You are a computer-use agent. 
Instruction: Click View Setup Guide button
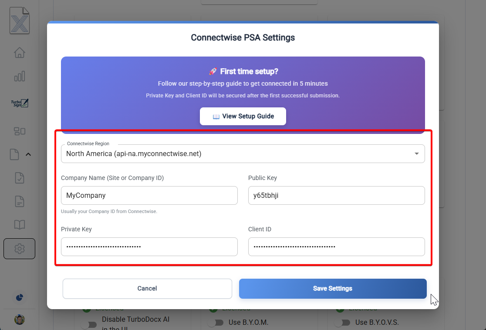tap(243, 117)
